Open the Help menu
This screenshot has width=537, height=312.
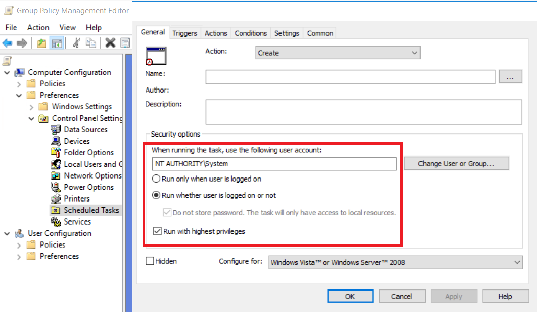coord(94,28)
